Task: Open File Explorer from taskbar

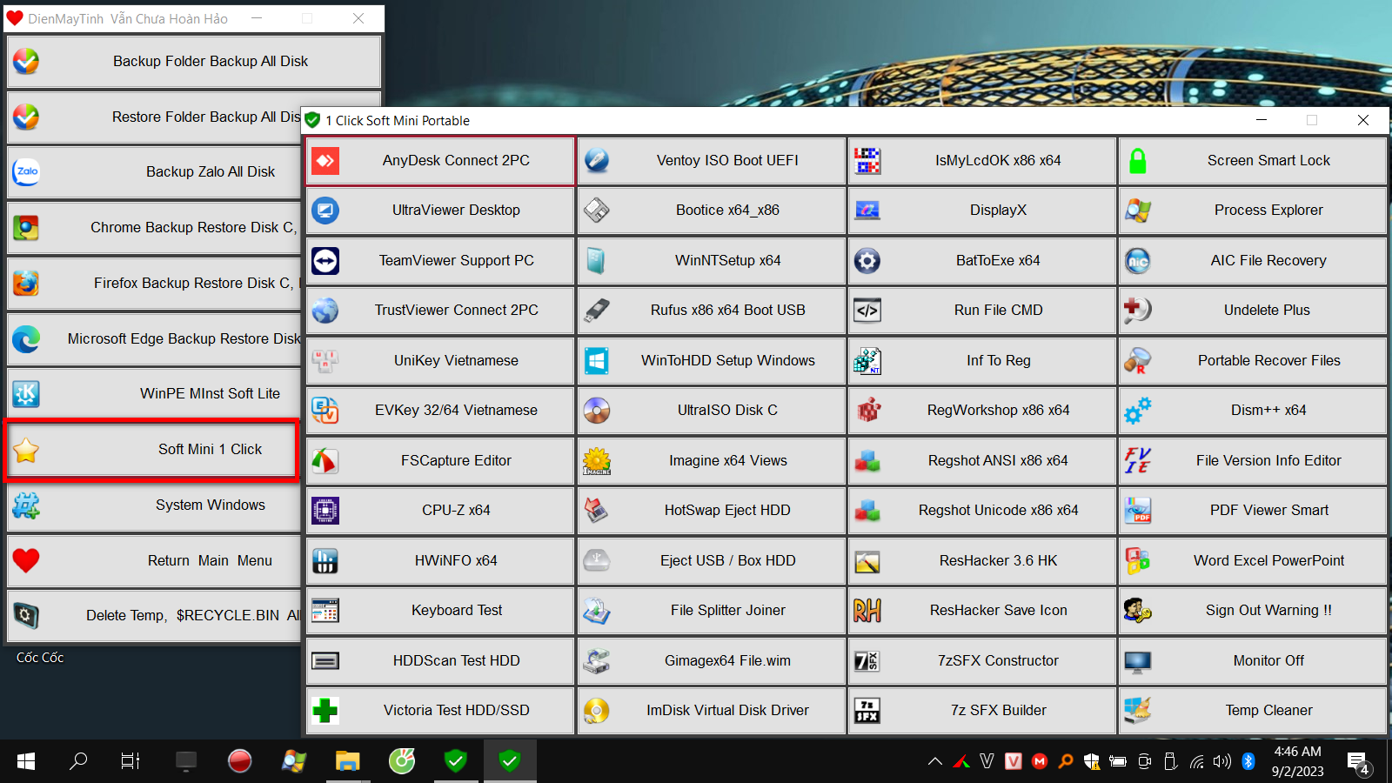Action: coord(348,762)
